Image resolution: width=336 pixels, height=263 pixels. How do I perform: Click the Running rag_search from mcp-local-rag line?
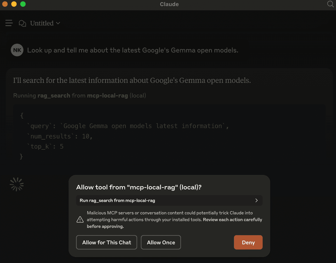click(80, 96)
